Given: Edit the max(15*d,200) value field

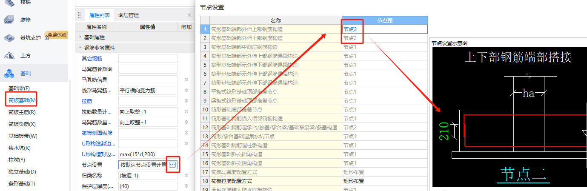Looking at the screenshot, I should (x=148, y=154).
